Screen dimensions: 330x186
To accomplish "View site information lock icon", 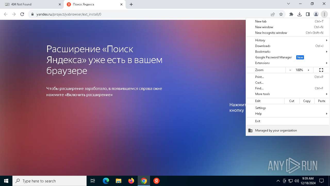I will coord(32,14).
